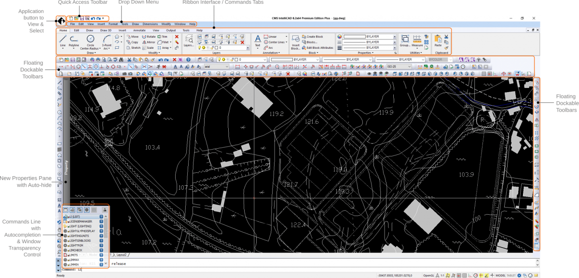Click Create Block in the Block panel

coord(313,37)
